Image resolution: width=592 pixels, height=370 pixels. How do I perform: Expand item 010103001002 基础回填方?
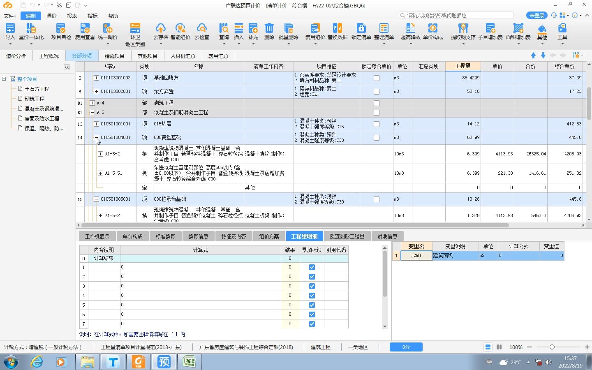tap(96, 78)
